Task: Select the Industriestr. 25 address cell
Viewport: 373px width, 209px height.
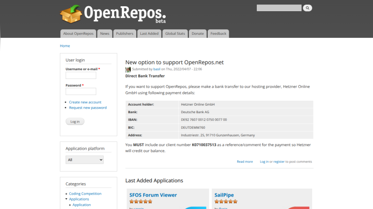Action: click(x=246, y=135)
